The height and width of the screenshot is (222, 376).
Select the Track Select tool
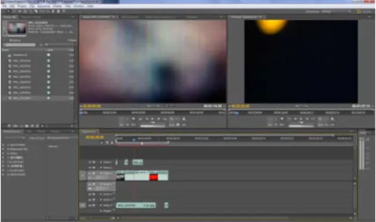coord(14,11)
